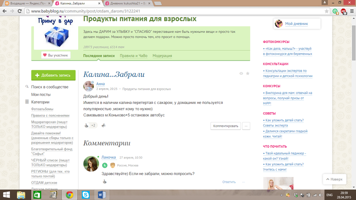
Task: Click the Наверх scroll-to-top control
Action: click(333, 179)
